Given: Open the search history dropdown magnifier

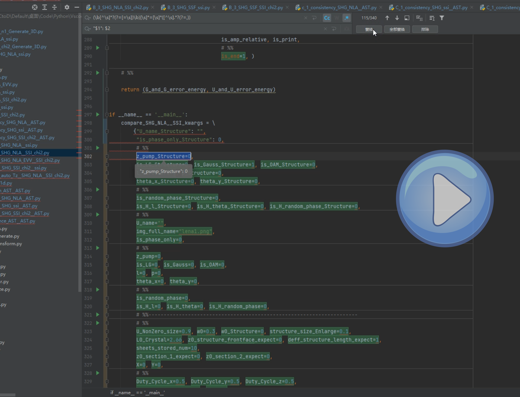Looking at the screenshot, I should (87, 18).
